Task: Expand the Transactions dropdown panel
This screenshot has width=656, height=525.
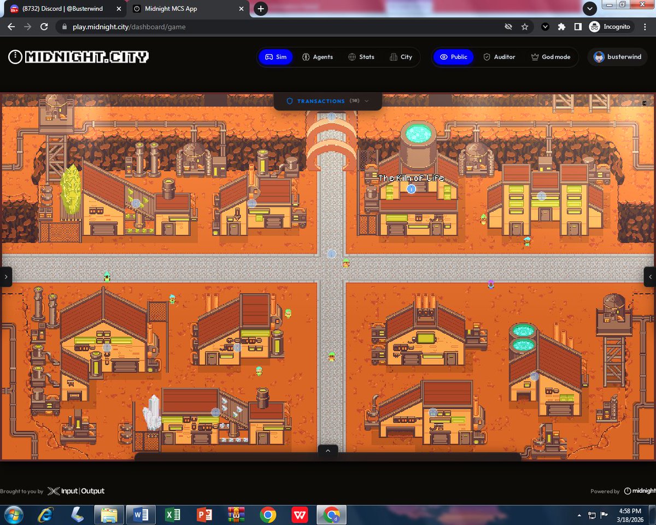Action: (x=328, y=101)
